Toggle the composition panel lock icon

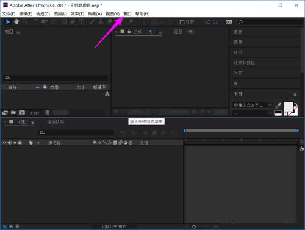pyautogui.click(x=129, y=31)
